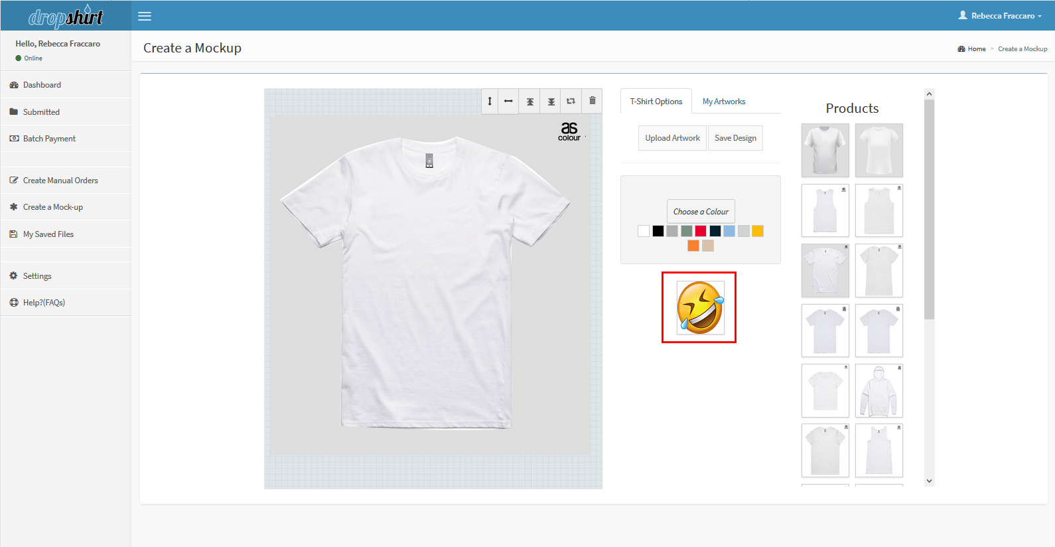Open Batch Payment in the sidebar
Screen dimensions: 1055x547
pos(66,139)
